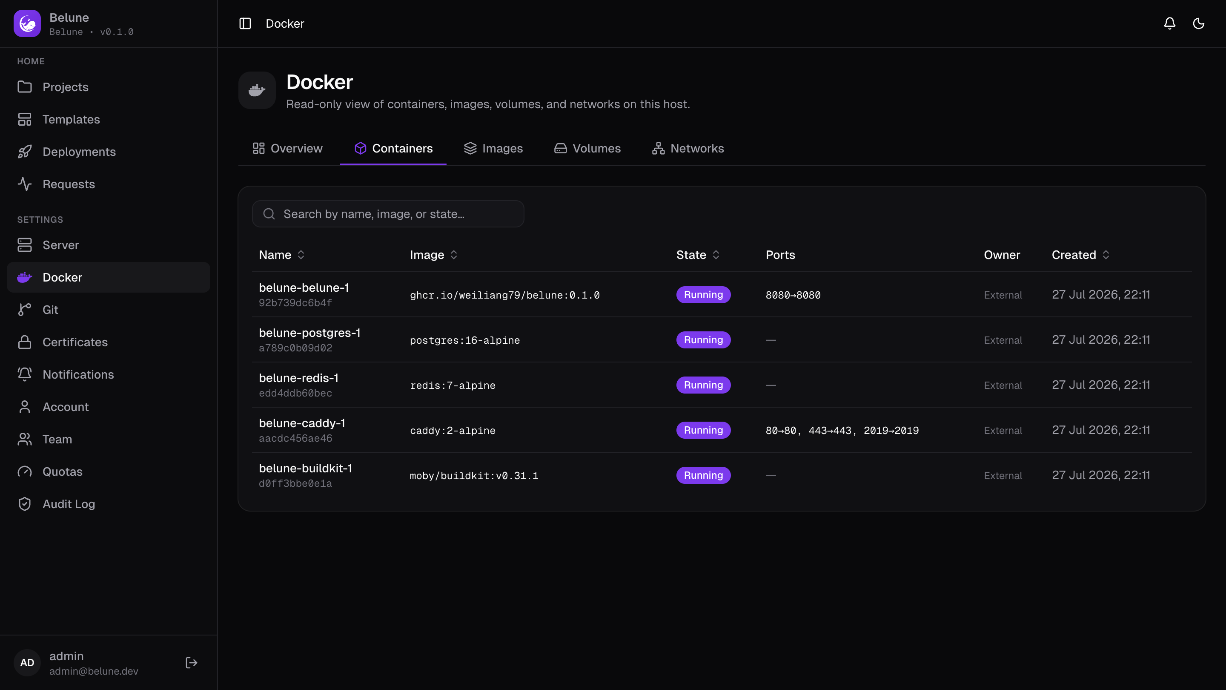Click Running badge for belune-caddy-1
1226x690 pixels.
tap(703, 431)
